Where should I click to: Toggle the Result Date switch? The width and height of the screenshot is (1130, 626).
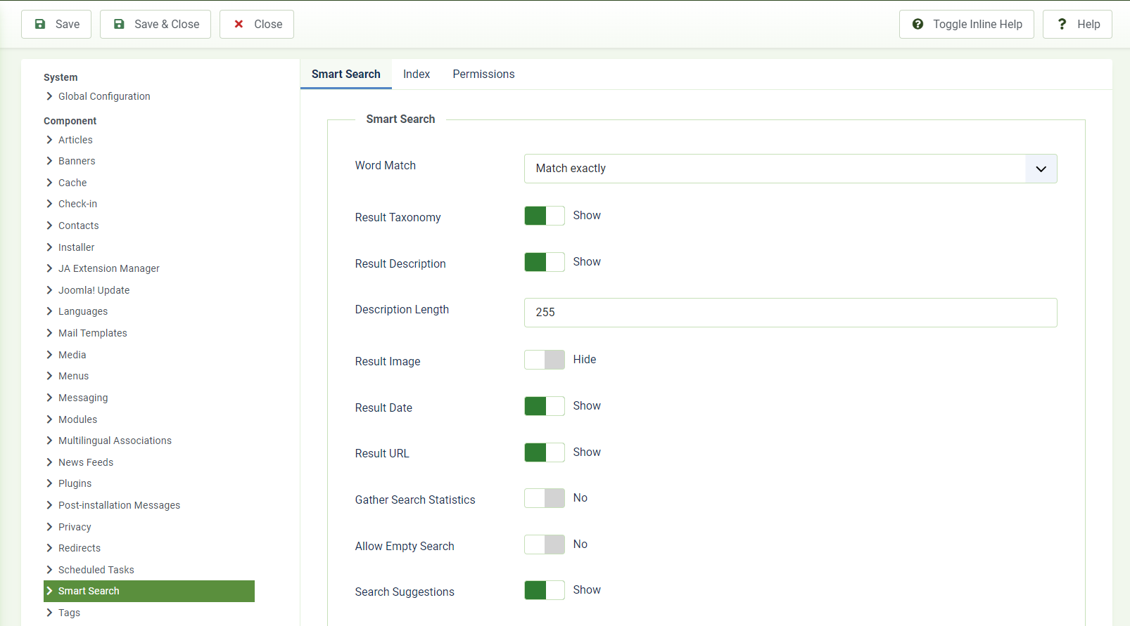click(545, 406)
